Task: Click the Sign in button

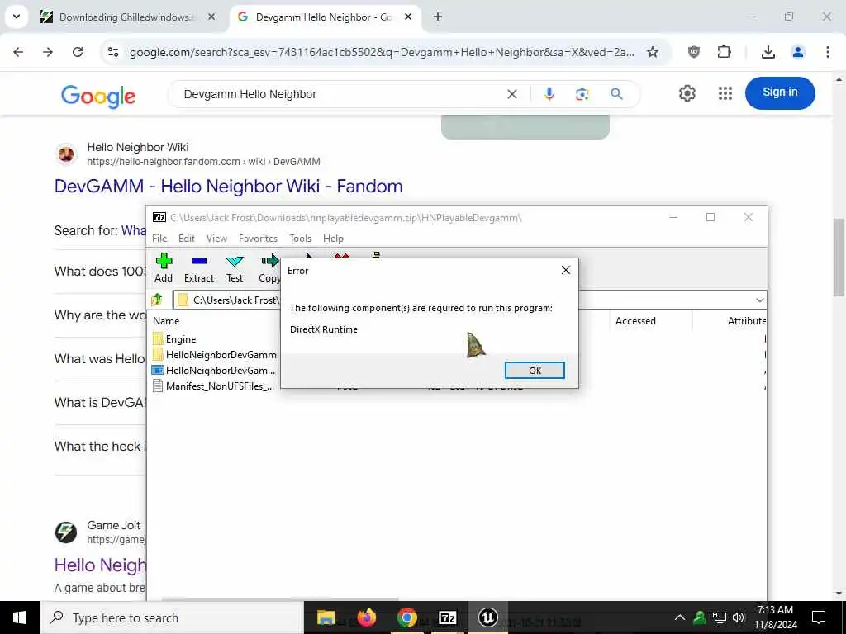Action: pos(780,92)
